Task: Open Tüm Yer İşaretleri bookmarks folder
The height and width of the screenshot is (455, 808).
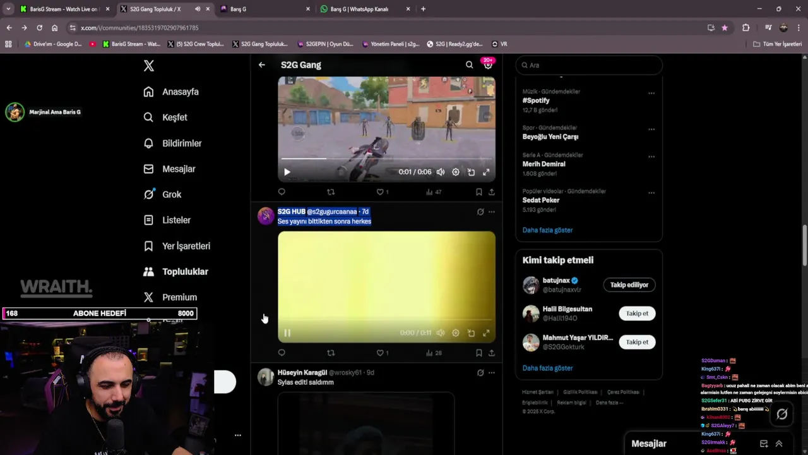Action: pyautogui.click(x=777, y=44)
